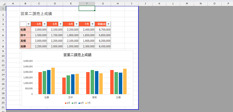Select the total cell 8,200,000
Viewport: 233px width, 112px height.
coord(103,41)
